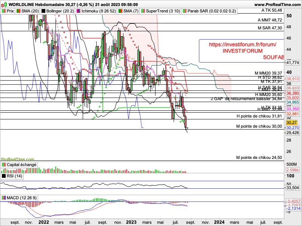The height and width of the screenshot is (226, 302).
Task: Select the 38,910 price marker
Action: tap(293, 79)
